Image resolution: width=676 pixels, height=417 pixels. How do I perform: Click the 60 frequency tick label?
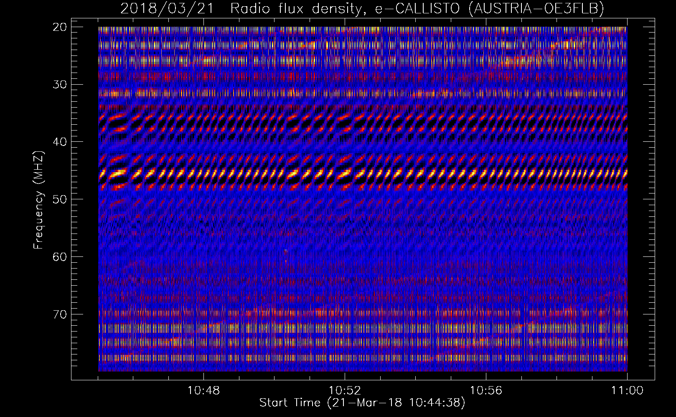[60, 256]
